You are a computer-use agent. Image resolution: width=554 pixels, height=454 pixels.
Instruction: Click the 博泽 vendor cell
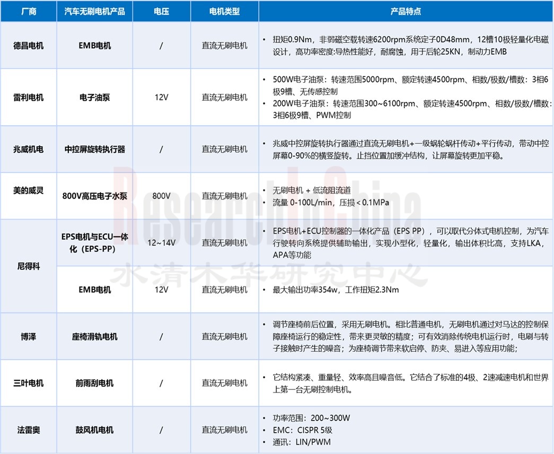[29, 336]
